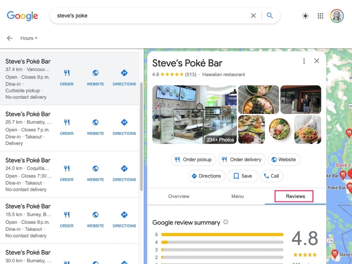
Task: Get directions to Coquitlam location
Action: (x=124, y=173)
